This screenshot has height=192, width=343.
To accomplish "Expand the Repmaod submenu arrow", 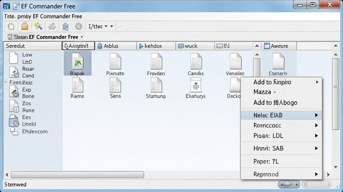I will pos(316,174).
